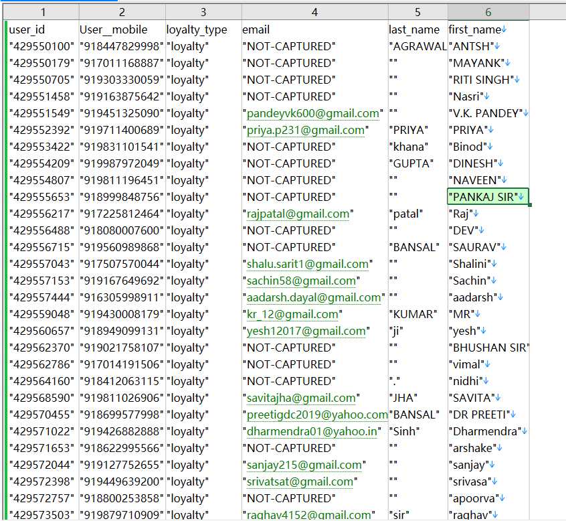The width and height of the screenshot is (566, 521).
Task: Select cell with mobile 918447829998
Action: [122, 46]
